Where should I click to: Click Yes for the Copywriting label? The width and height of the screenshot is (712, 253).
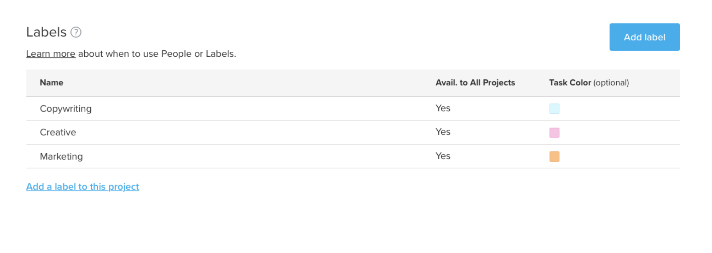pos(443,108)
